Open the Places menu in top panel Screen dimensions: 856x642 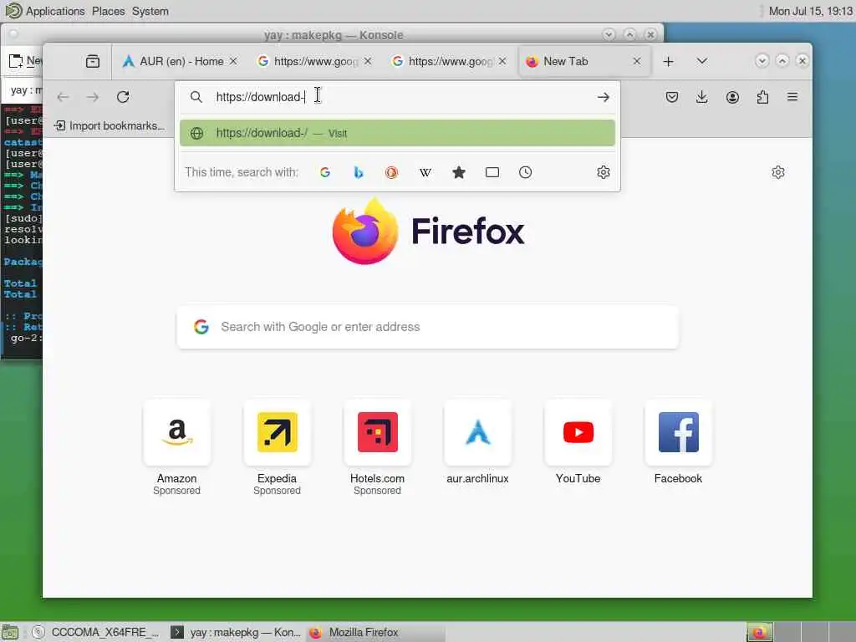coord(108,11)
